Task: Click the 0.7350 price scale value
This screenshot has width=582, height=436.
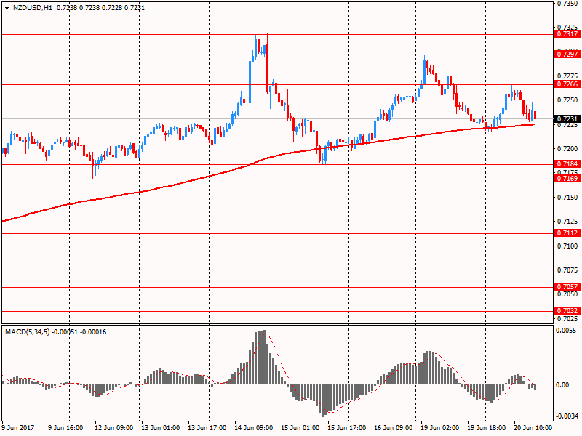Action: tap(567, 4)
